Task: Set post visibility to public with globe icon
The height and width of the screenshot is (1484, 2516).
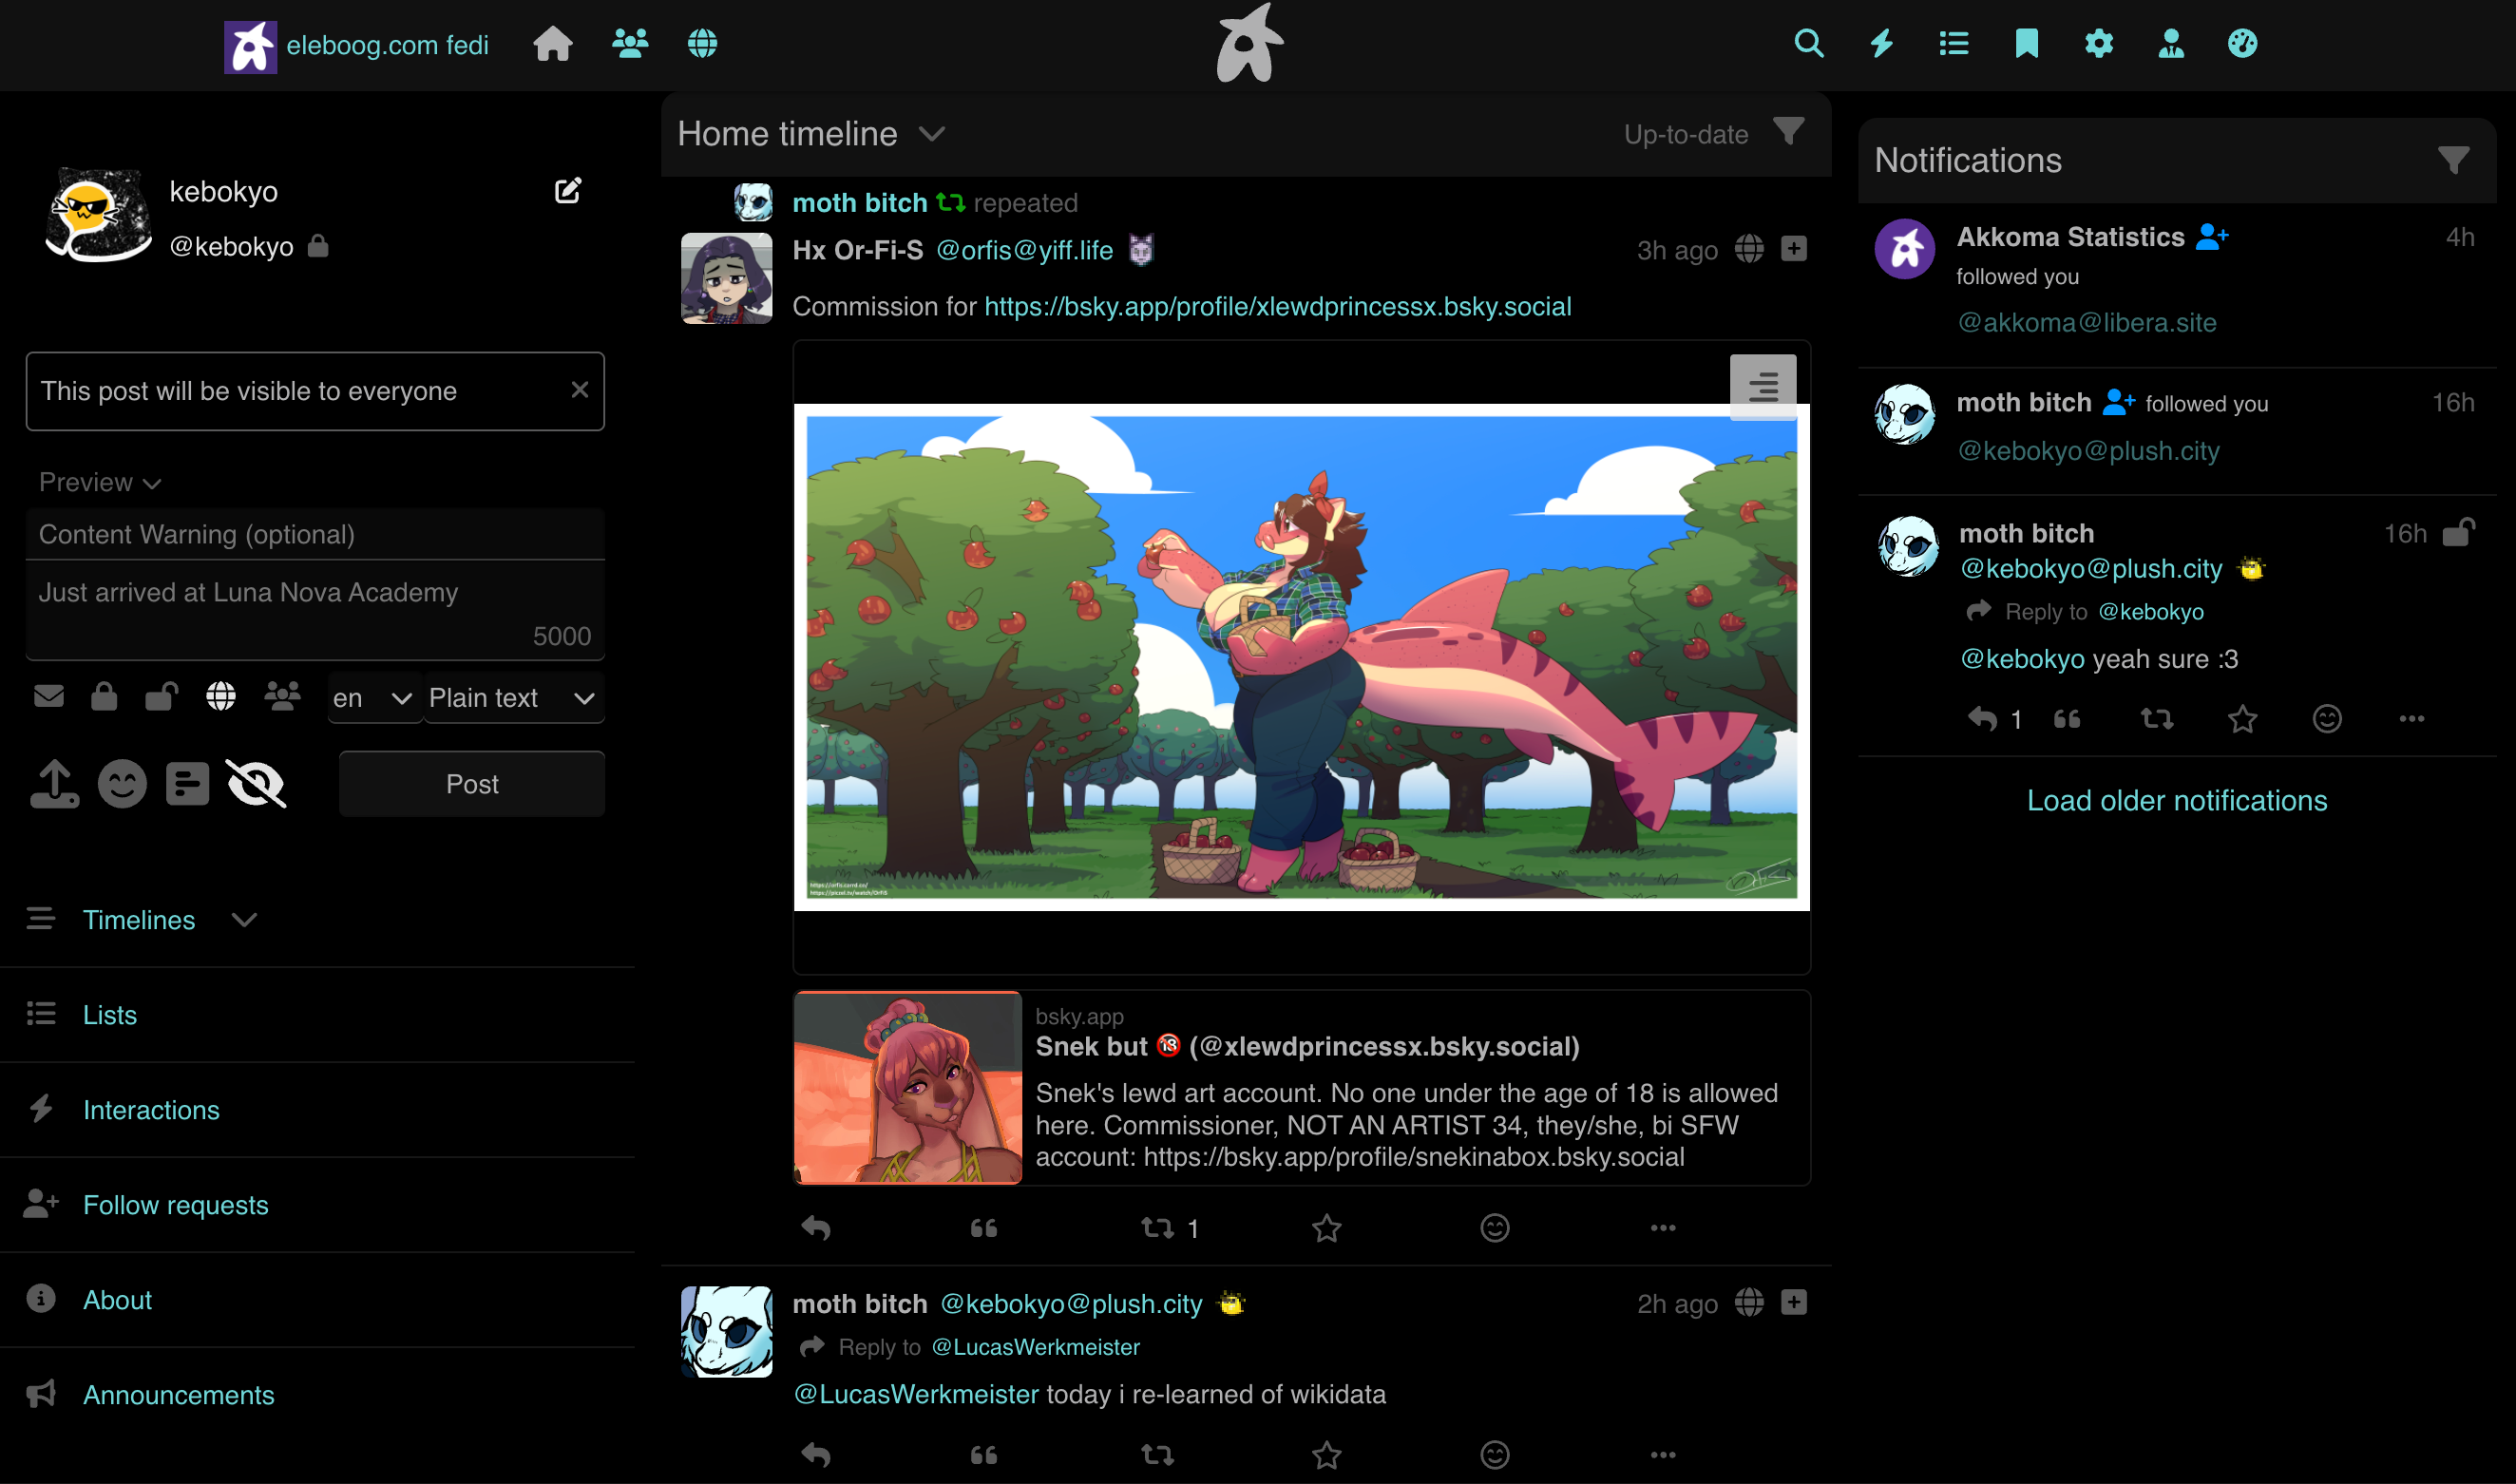Action: click(220, 696)
